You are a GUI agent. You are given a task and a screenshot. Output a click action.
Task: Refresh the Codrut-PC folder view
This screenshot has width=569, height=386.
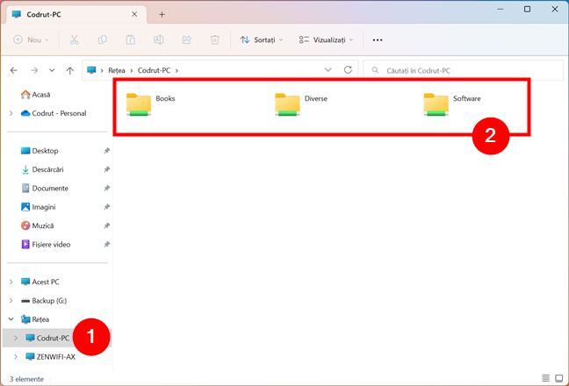[348, 70]
